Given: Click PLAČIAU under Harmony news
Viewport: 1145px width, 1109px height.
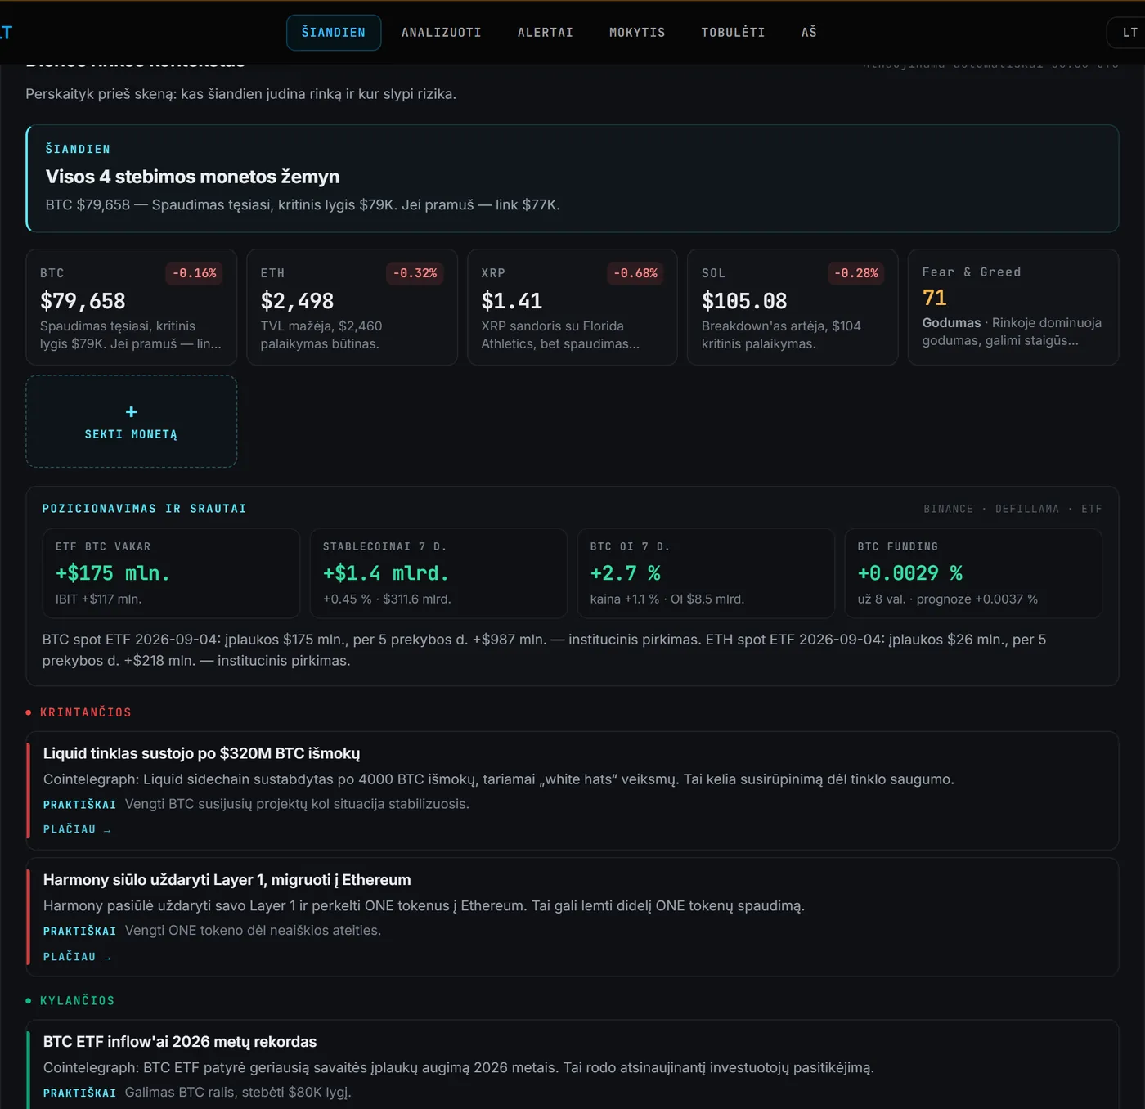Looking at the screenshot, I should click(77, 957).
